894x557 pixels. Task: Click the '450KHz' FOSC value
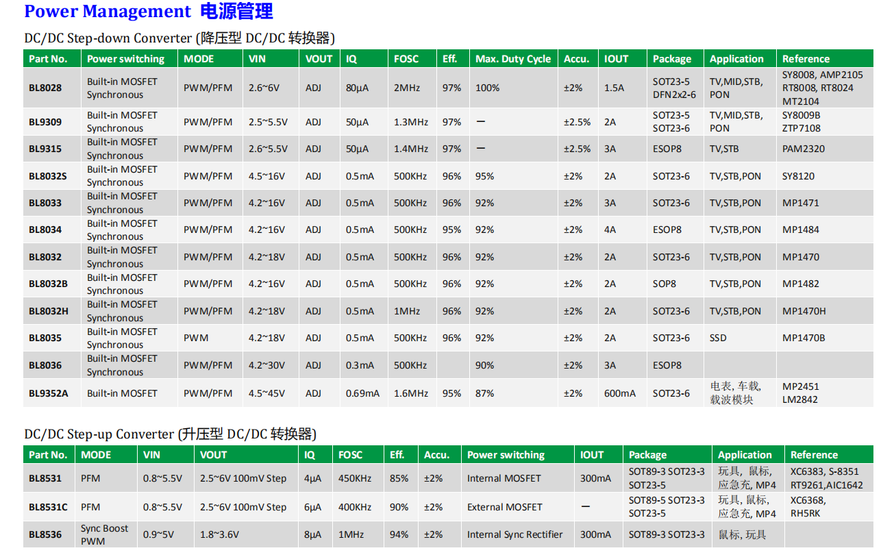(x=355, y=478)
